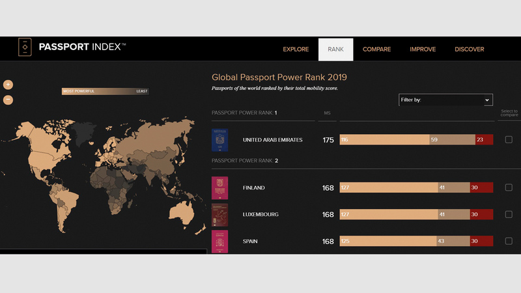Click the Passport Index logo icon
521x293 pixels.
pyautogui.click(x=25, y=49)
